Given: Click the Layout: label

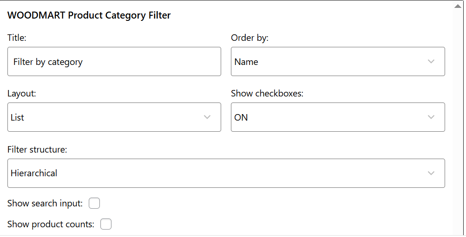Looking at the screenshot, I should point(22,93).
